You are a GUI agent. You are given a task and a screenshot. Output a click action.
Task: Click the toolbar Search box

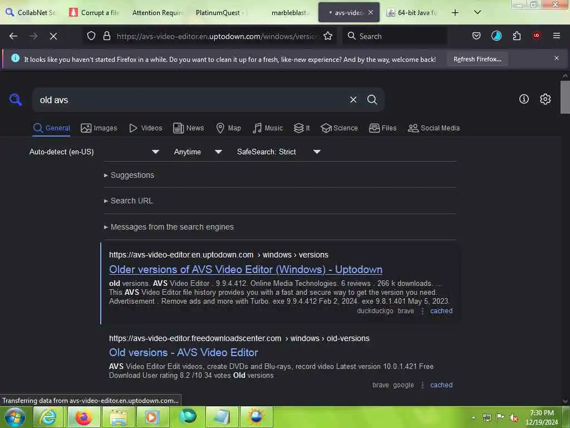(395, 36)
